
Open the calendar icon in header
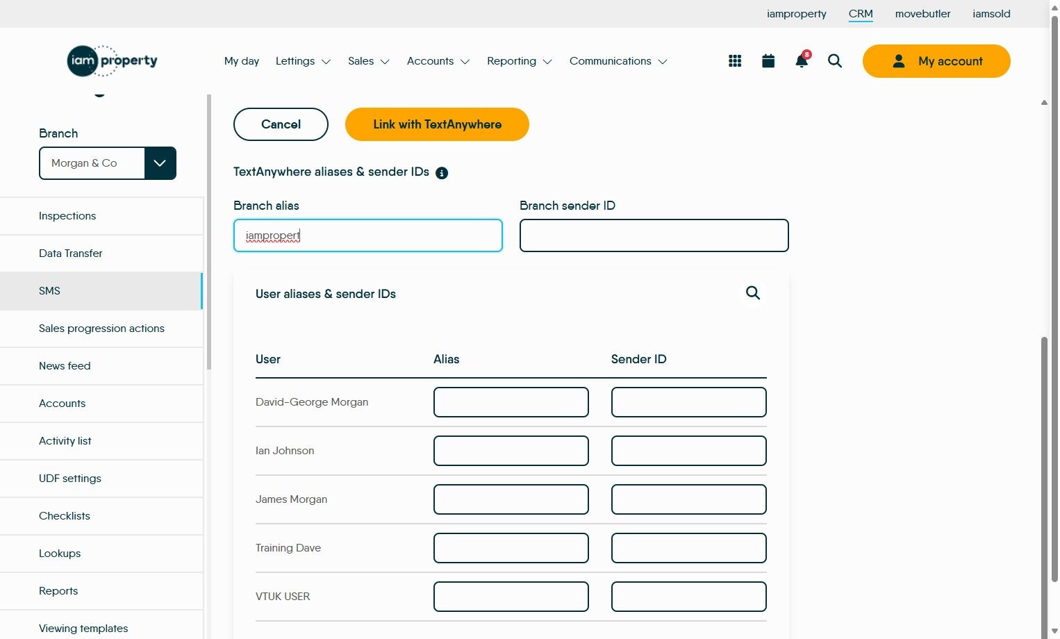(768, 61)
